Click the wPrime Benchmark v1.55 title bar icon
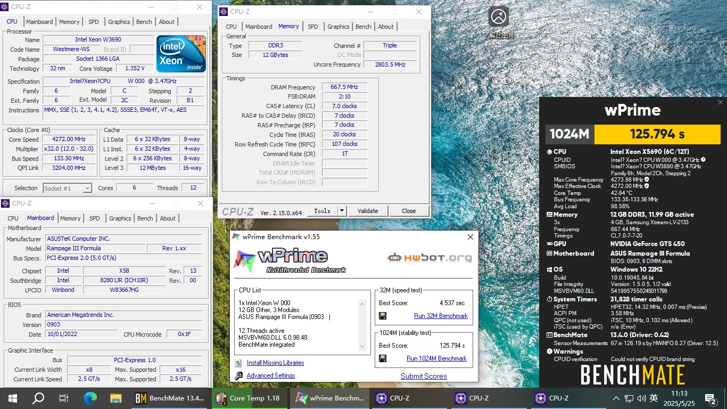The image size is (727, 409). [x=237, y=237]
